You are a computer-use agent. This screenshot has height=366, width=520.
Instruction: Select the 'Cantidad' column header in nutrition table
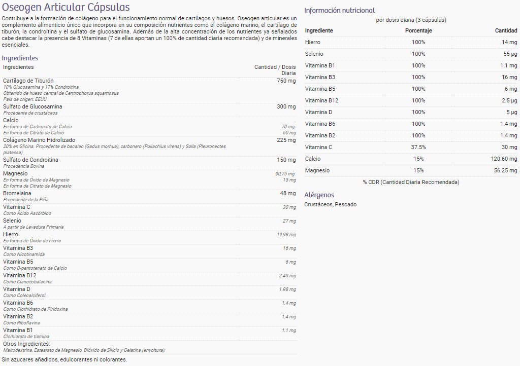pyautogui.click(x=506, y=30)
